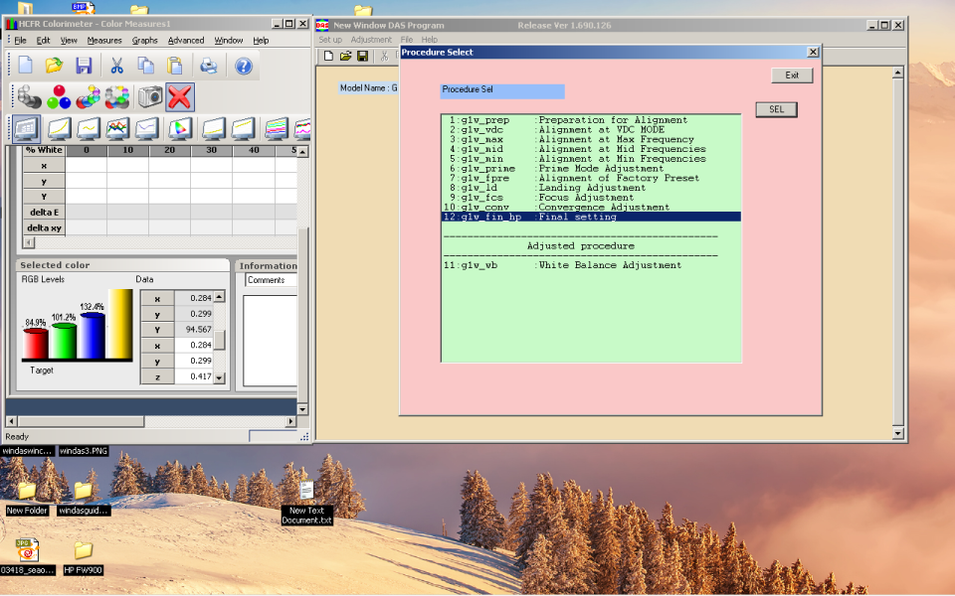Click the Print icon in HCFR toolbar

tap(209, 66)
